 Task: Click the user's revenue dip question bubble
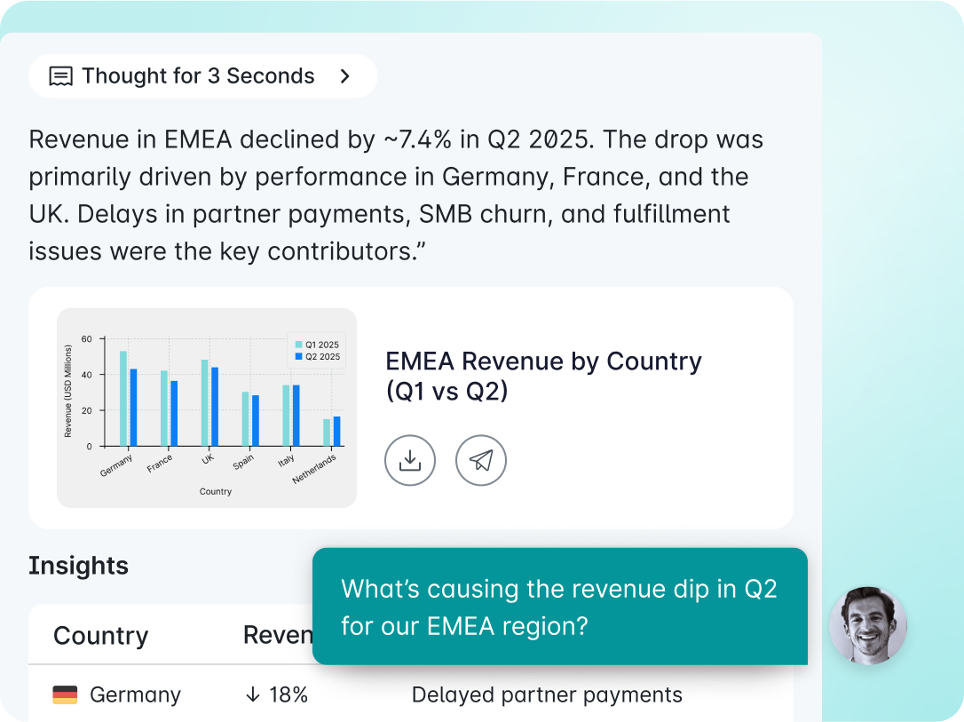(559, 607)
